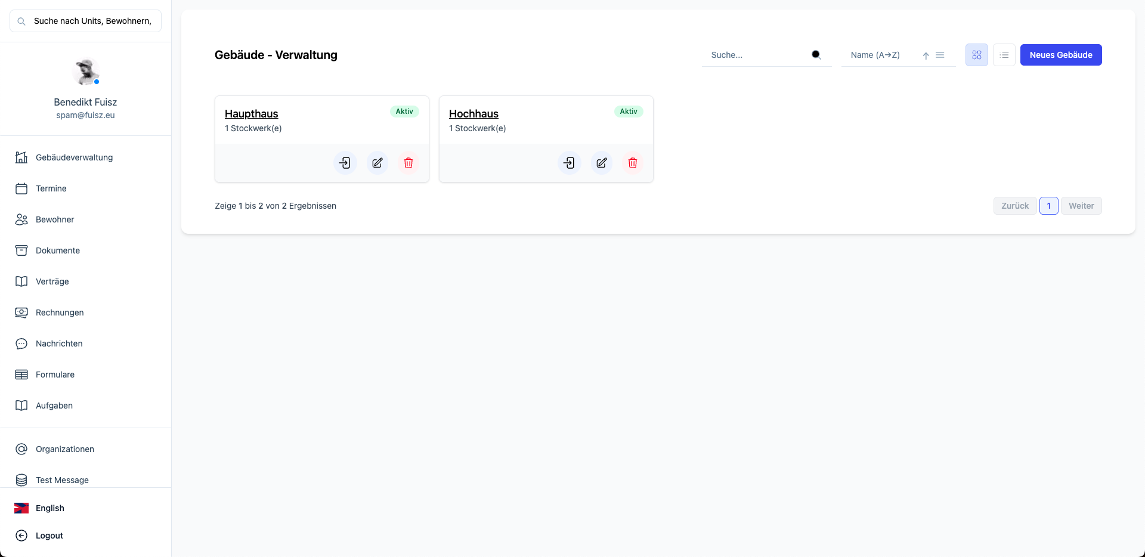Image resolution: width=1145 pixels, height=557 pixels.
Task: Edit the Hauptthaus building with pencil icon
Action: [x=377, y=162]
